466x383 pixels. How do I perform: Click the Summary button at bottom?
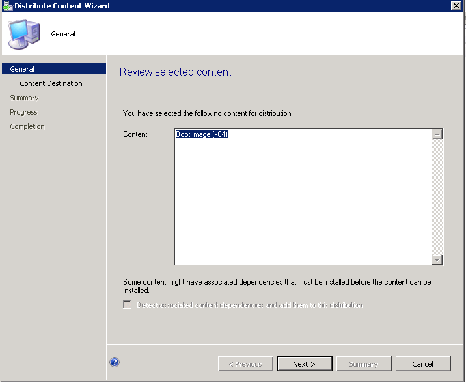(x=364, y=364)
